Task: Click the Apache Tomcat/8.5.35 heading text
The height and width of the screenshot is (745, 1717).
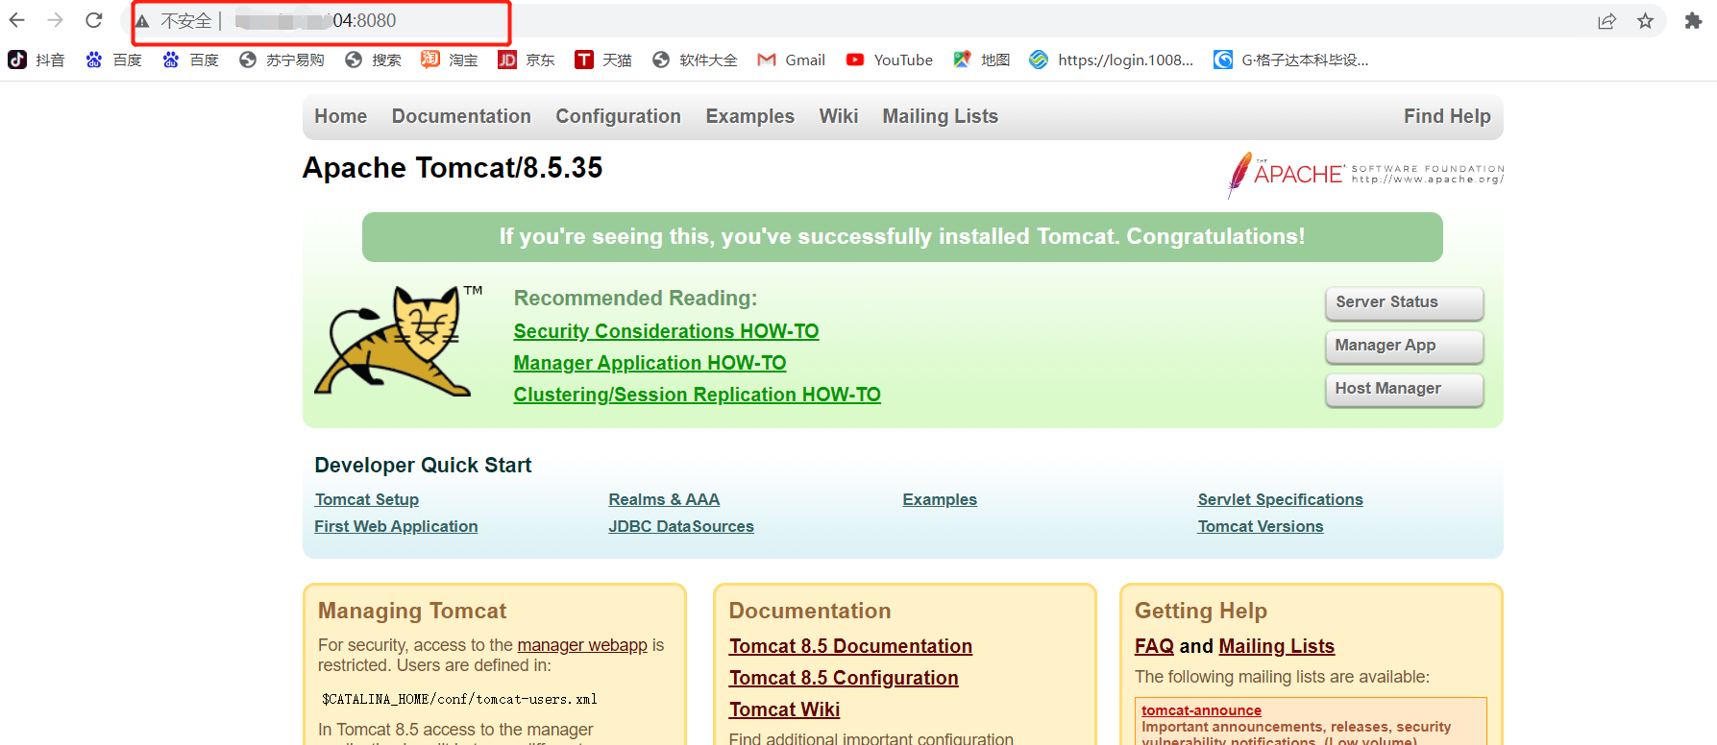Action: (453, 168)
